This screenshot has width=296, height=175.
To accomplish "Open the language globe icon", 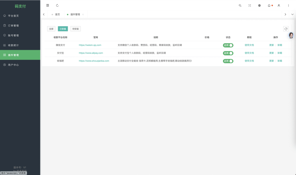I will (259, 5).
